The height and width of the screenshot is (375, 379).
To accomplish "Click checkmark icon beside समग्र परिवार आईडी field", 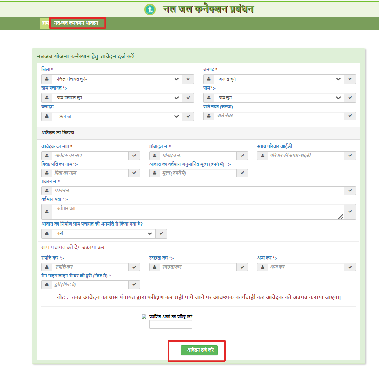I will [350, 156].
